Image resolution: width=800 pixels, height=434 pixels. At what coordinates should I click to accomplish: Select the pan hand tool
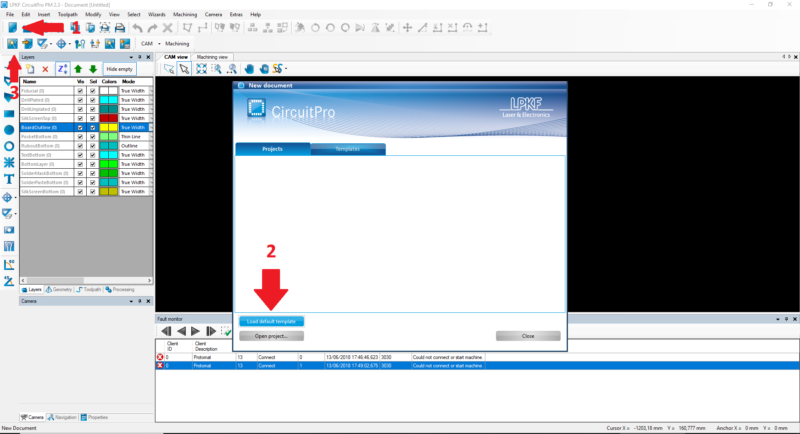[249, 69]
